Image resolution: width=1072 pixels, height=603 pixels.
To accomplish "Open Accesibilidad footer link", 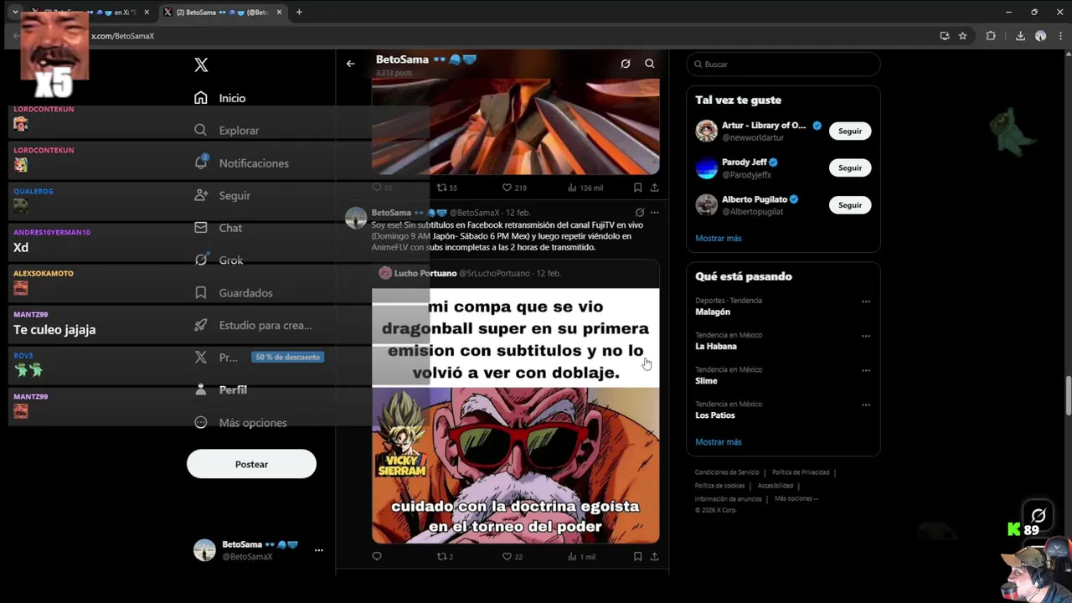I will (x=776, y=486).
